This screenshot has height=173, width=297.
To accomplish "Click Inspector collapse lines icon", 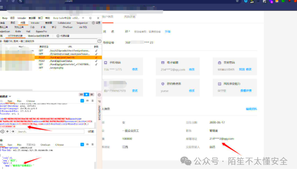I will click(x=99, y=102).
